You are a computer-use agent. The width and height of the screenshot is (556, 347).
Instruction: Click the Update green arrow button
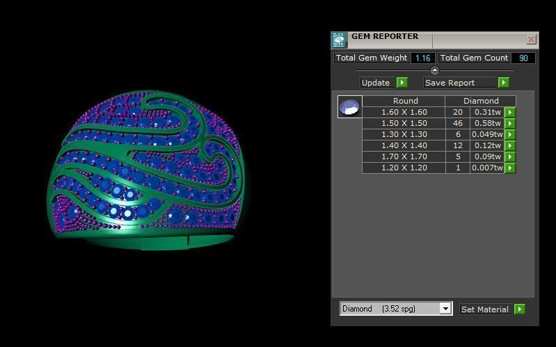[402, 83]
